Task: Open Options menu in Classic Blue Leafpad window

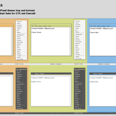Action: [x=104, y=26]
